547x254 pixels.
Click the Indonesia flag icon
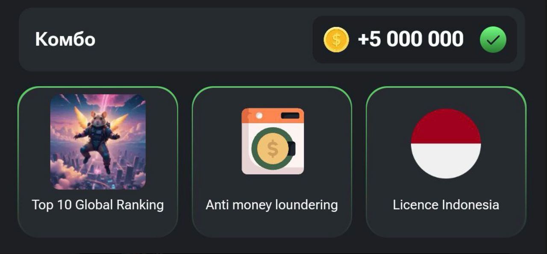tap(446, 143)
